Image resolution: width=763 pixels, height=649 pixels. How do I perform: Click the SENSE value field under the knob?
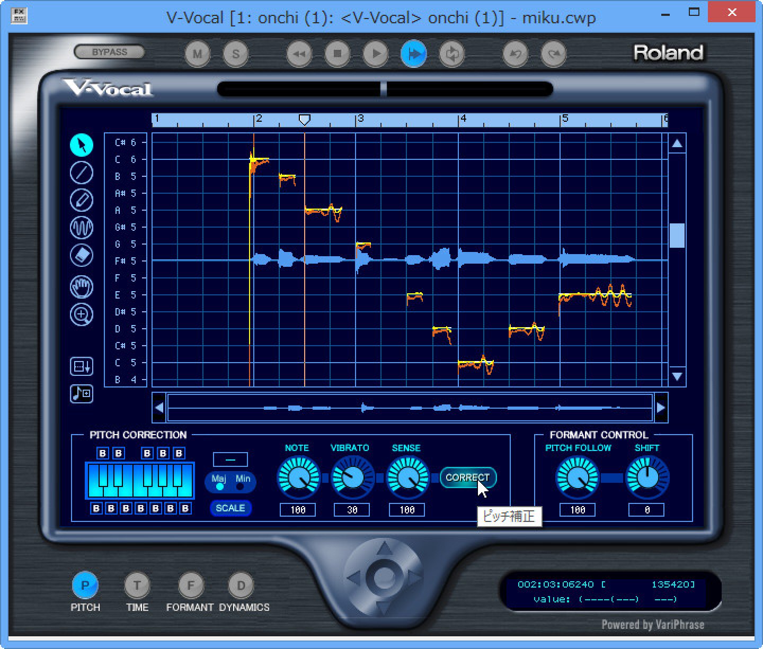[x=407, y=510]
